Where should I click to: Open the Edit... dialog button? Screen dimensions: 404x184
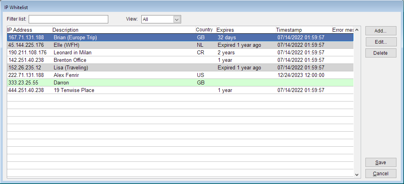pos(381,42)
